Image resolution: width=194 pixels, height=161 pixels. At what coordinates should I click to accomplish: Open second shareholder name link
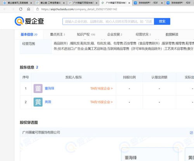pos(48,102)
